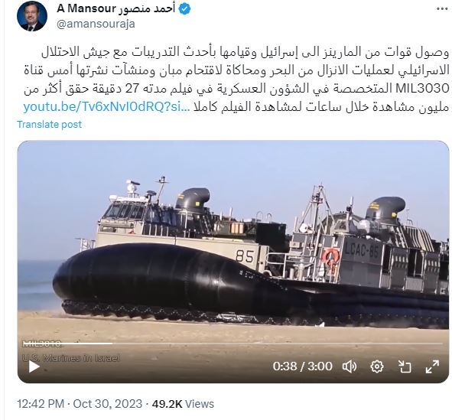The width and height of the screenshot is (452, 420).
Task: Open the 12:42 PM Oct 30, 2023 timestamp
Action: point(80,404)
